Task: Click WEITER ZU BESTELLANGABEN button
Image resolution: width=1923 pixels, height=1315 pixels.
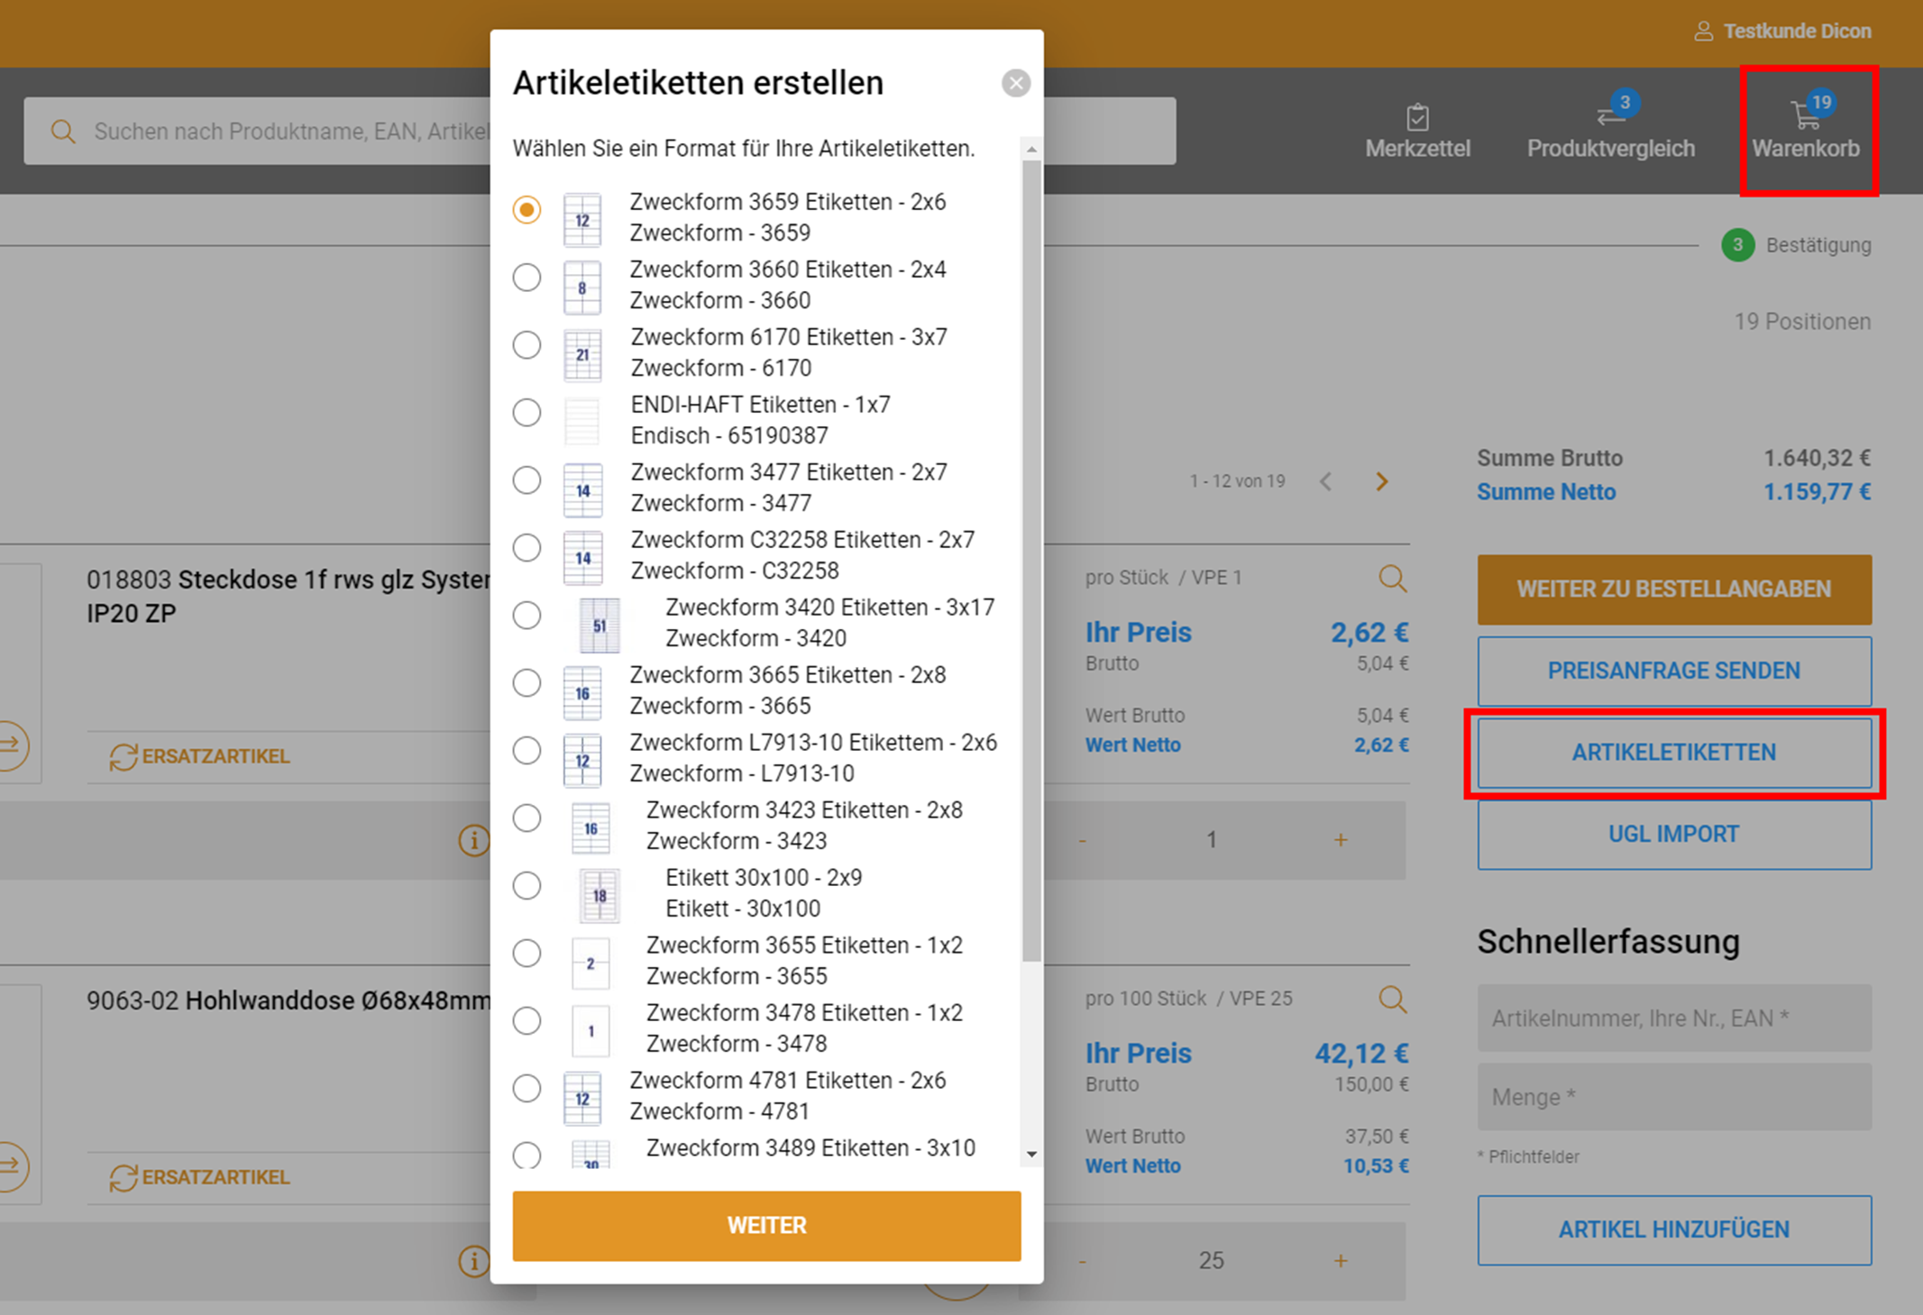Action: pyautogui.click(x=1673, y=589)
